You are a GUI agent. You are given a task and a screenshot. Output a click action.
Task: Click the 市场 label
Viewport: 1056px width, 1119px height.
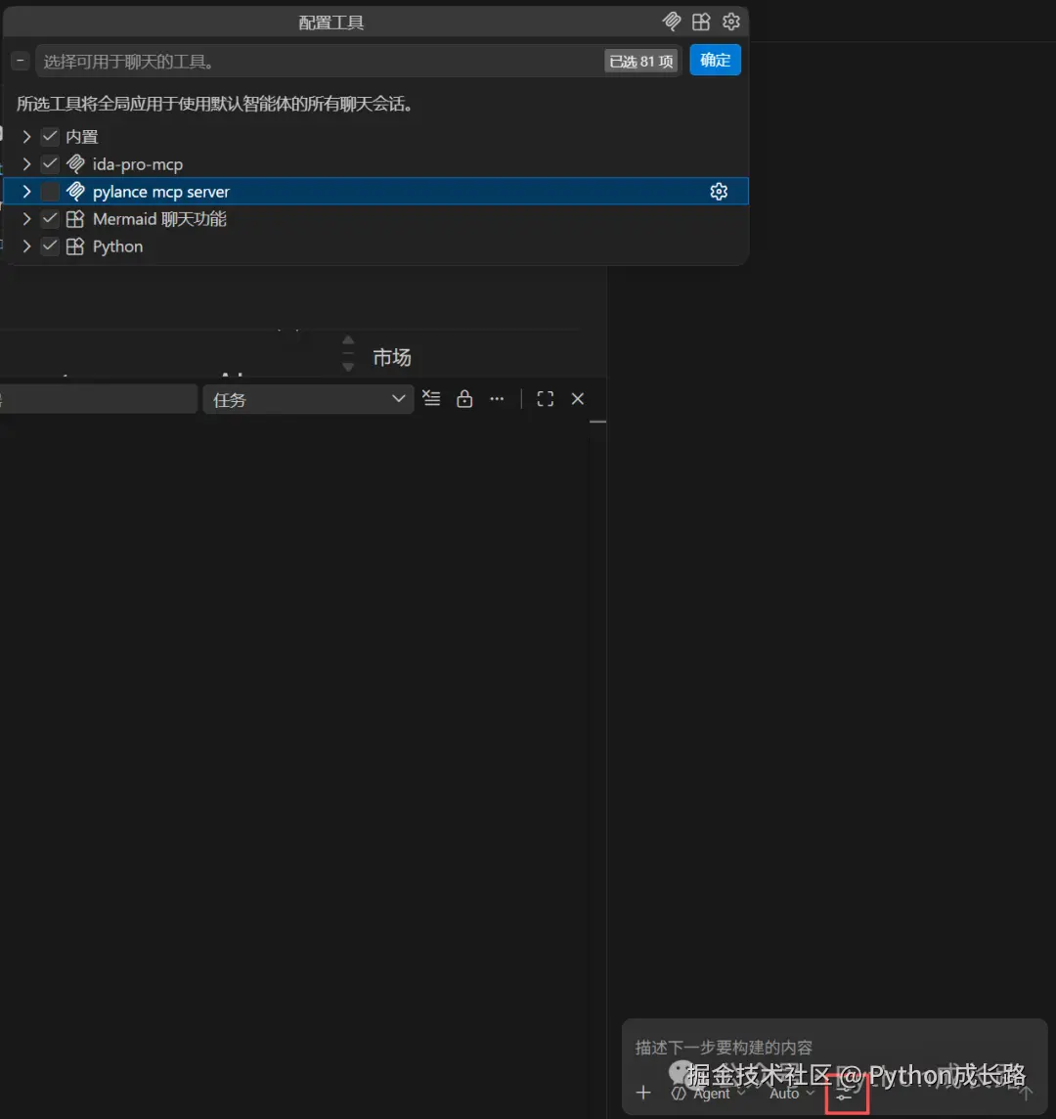[392, 357]
